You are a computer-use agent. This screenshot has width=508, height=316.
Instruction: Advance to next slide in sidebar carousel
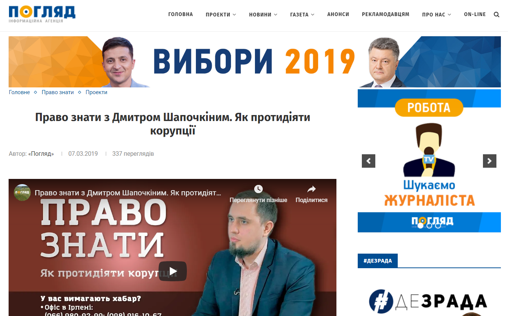(x=490, y=161)
